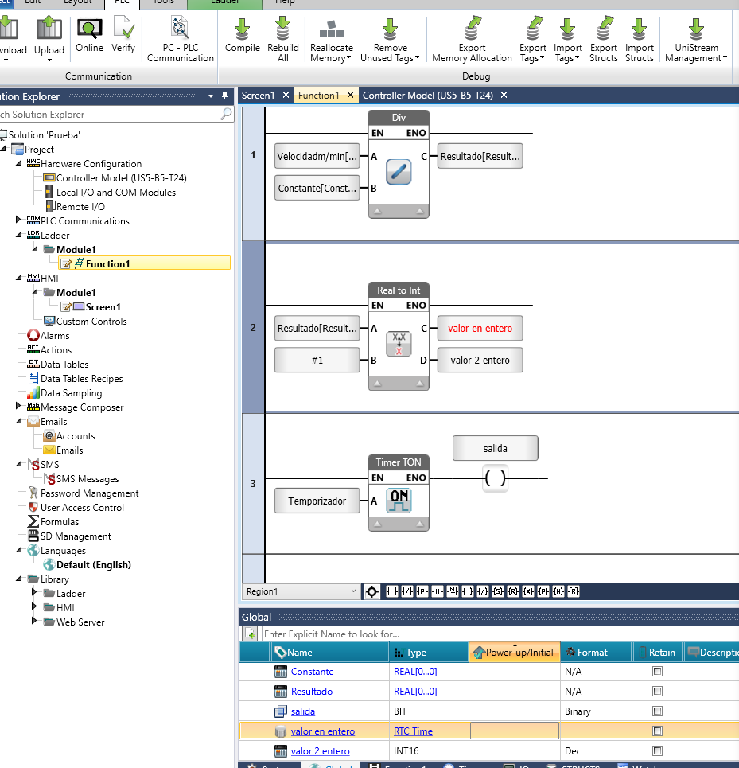Toggle Retain on valor 2 entero

click(656, 750)
